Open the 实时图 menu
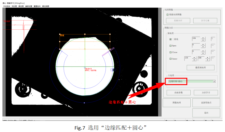Screen dimensions: 225x132 pyautogui.click(x=14, y=6)
